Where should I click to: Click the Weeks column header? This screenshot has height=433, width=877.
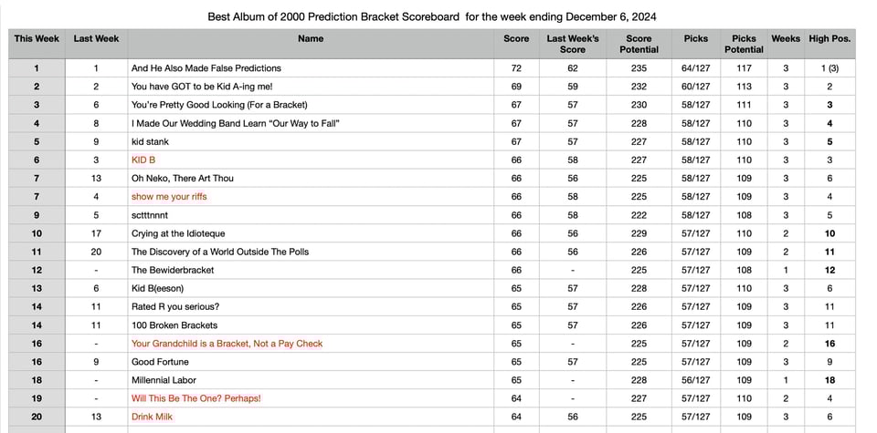coord(786,38)
